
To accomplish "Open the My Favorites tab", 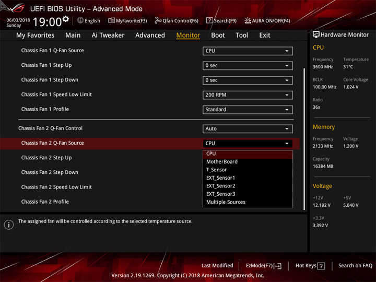I will click(x=36, y=36).
